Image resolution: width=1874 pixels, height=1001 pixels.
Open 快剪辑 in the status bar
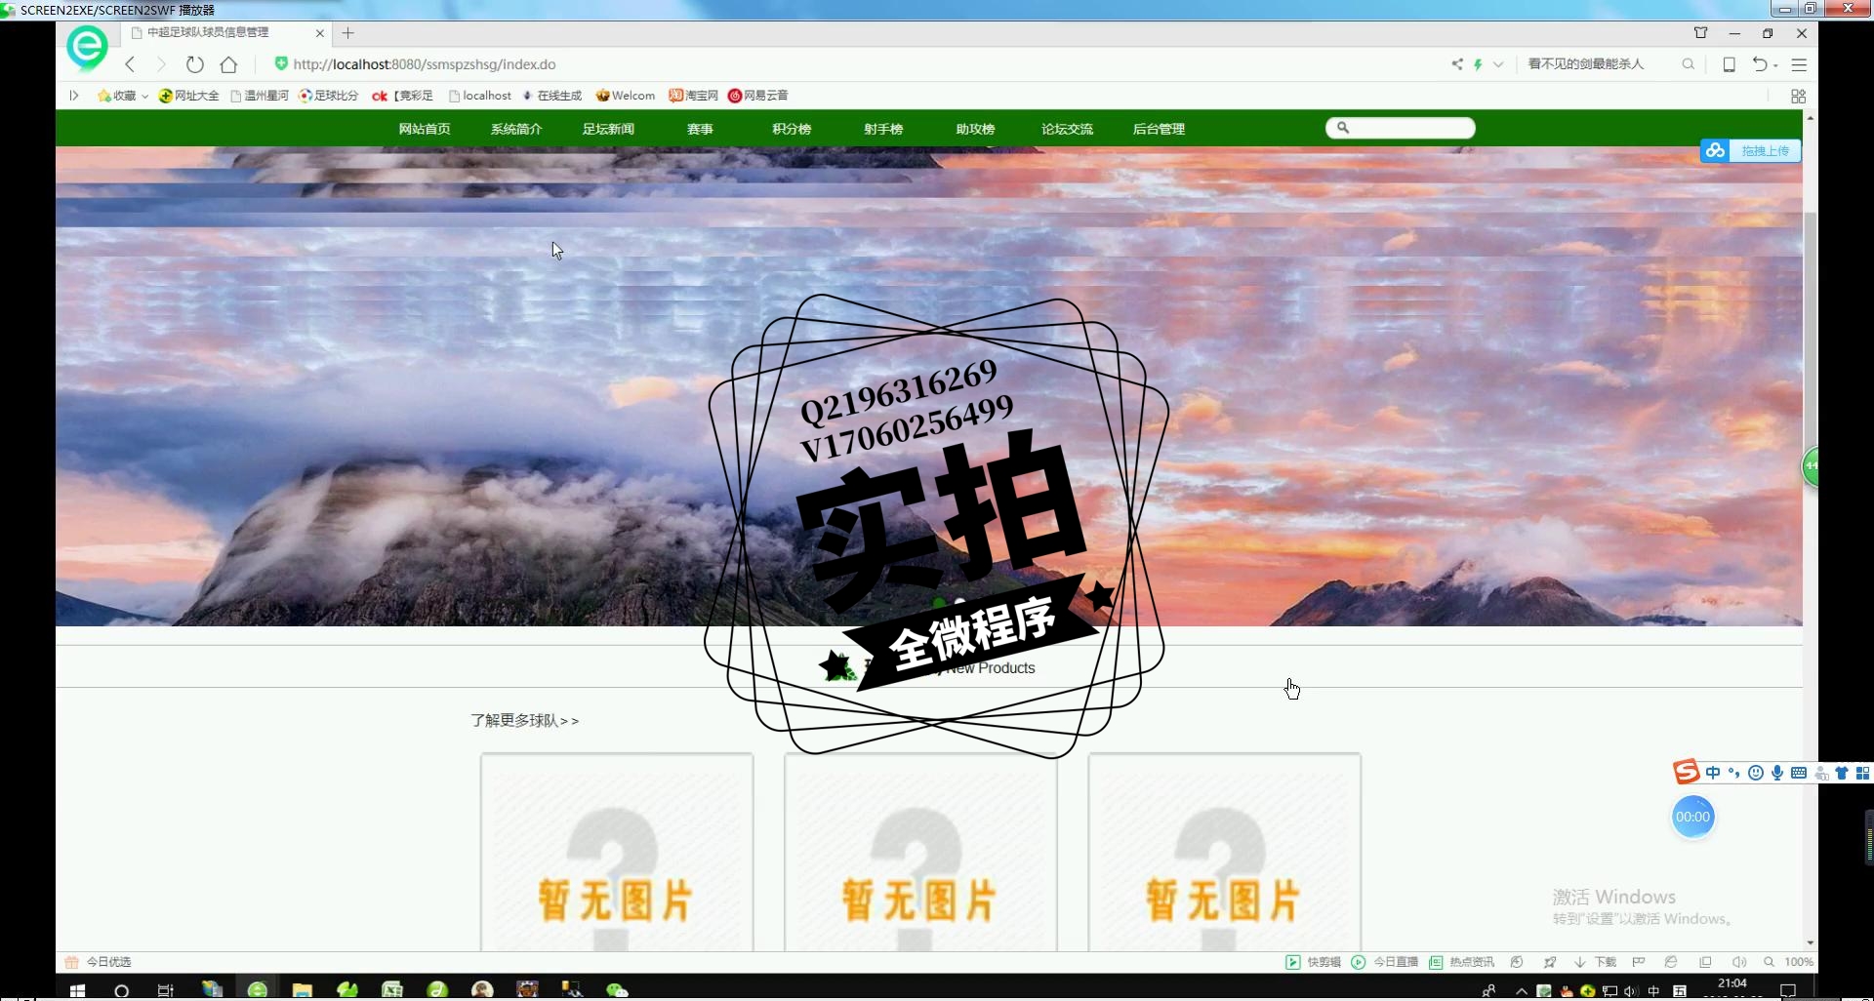1314,962
